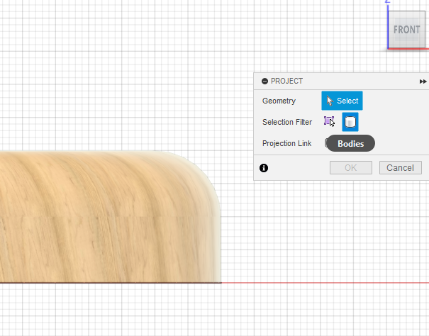Click the Projection Link label
This screenshot has height=336, width=429.
(286, 143)
